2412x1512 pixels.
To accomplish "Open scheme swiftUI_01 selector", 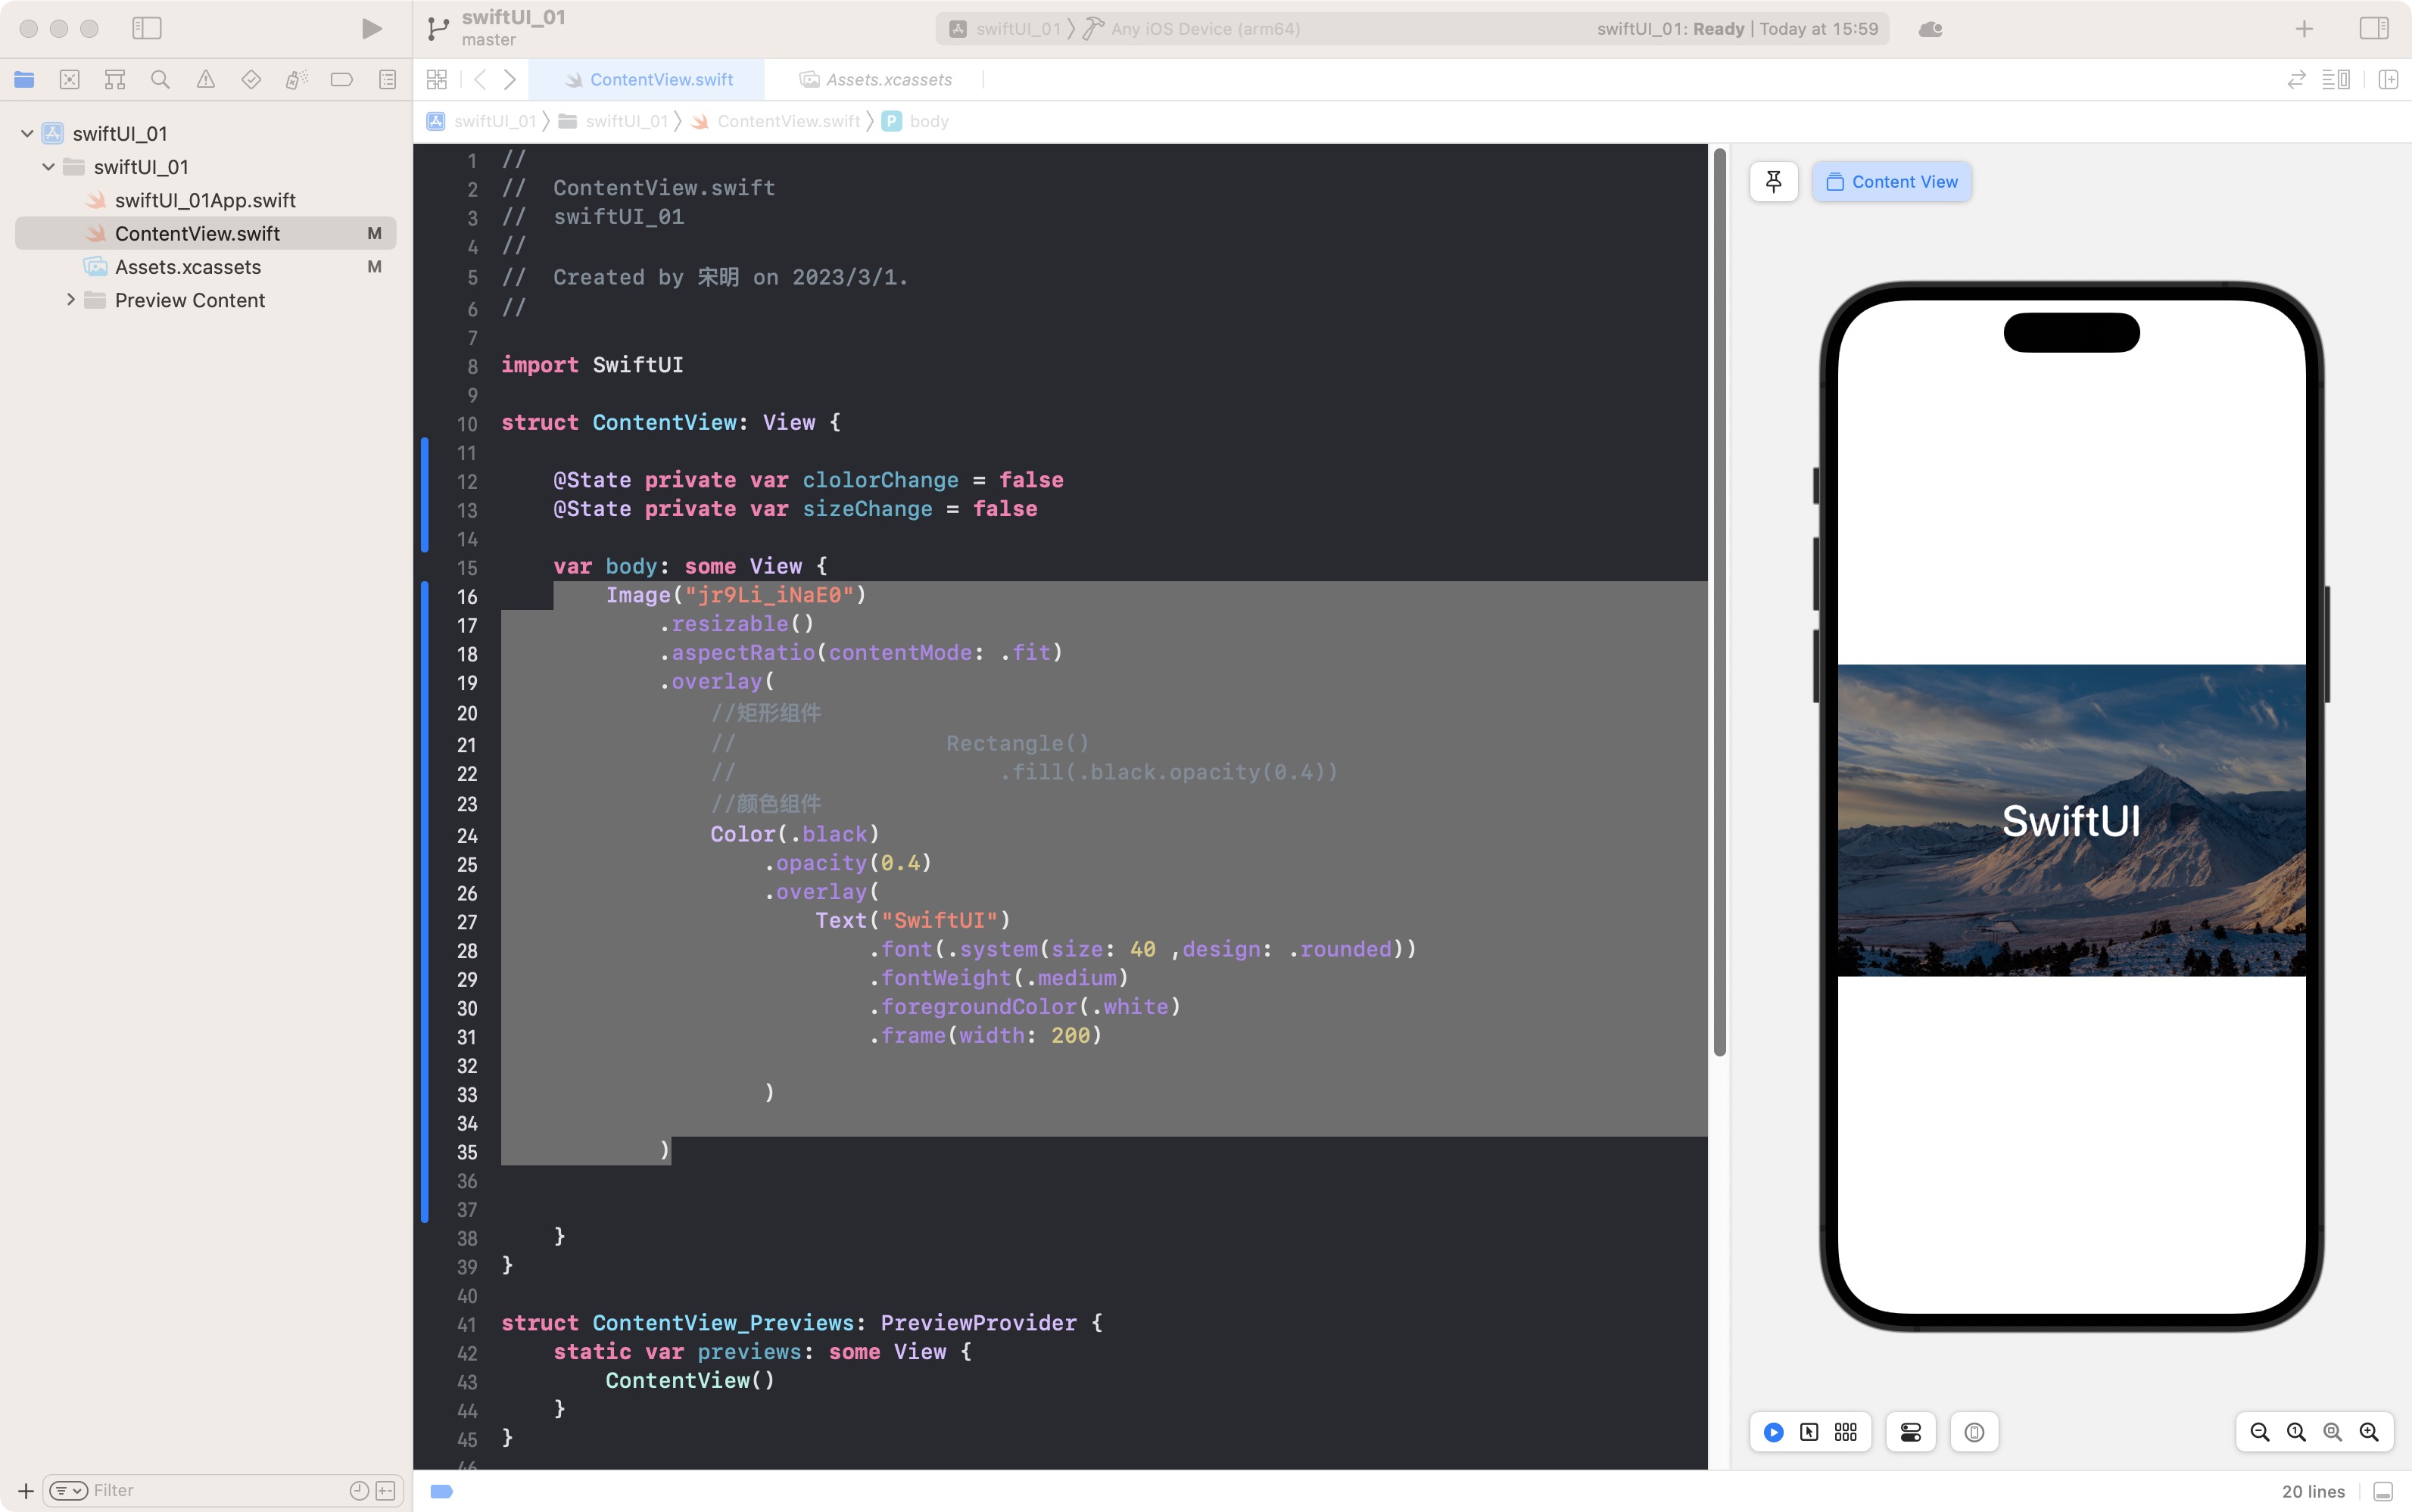I will [x=1005, y=29].
